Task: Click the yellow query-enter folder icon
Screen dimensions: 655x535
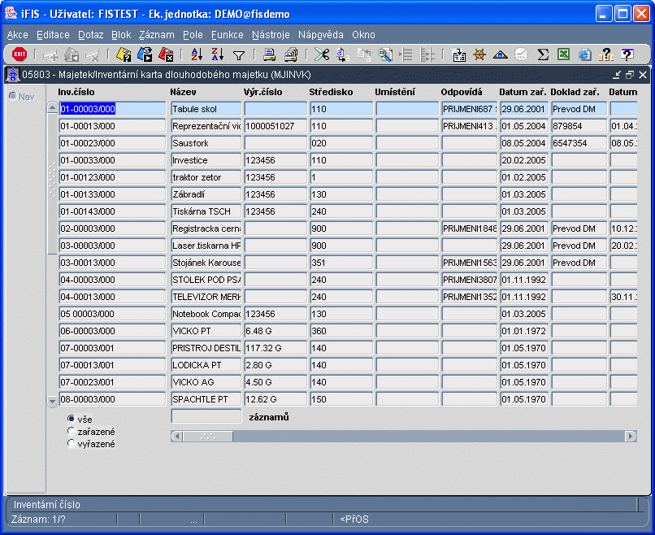Action: (124, 54)
